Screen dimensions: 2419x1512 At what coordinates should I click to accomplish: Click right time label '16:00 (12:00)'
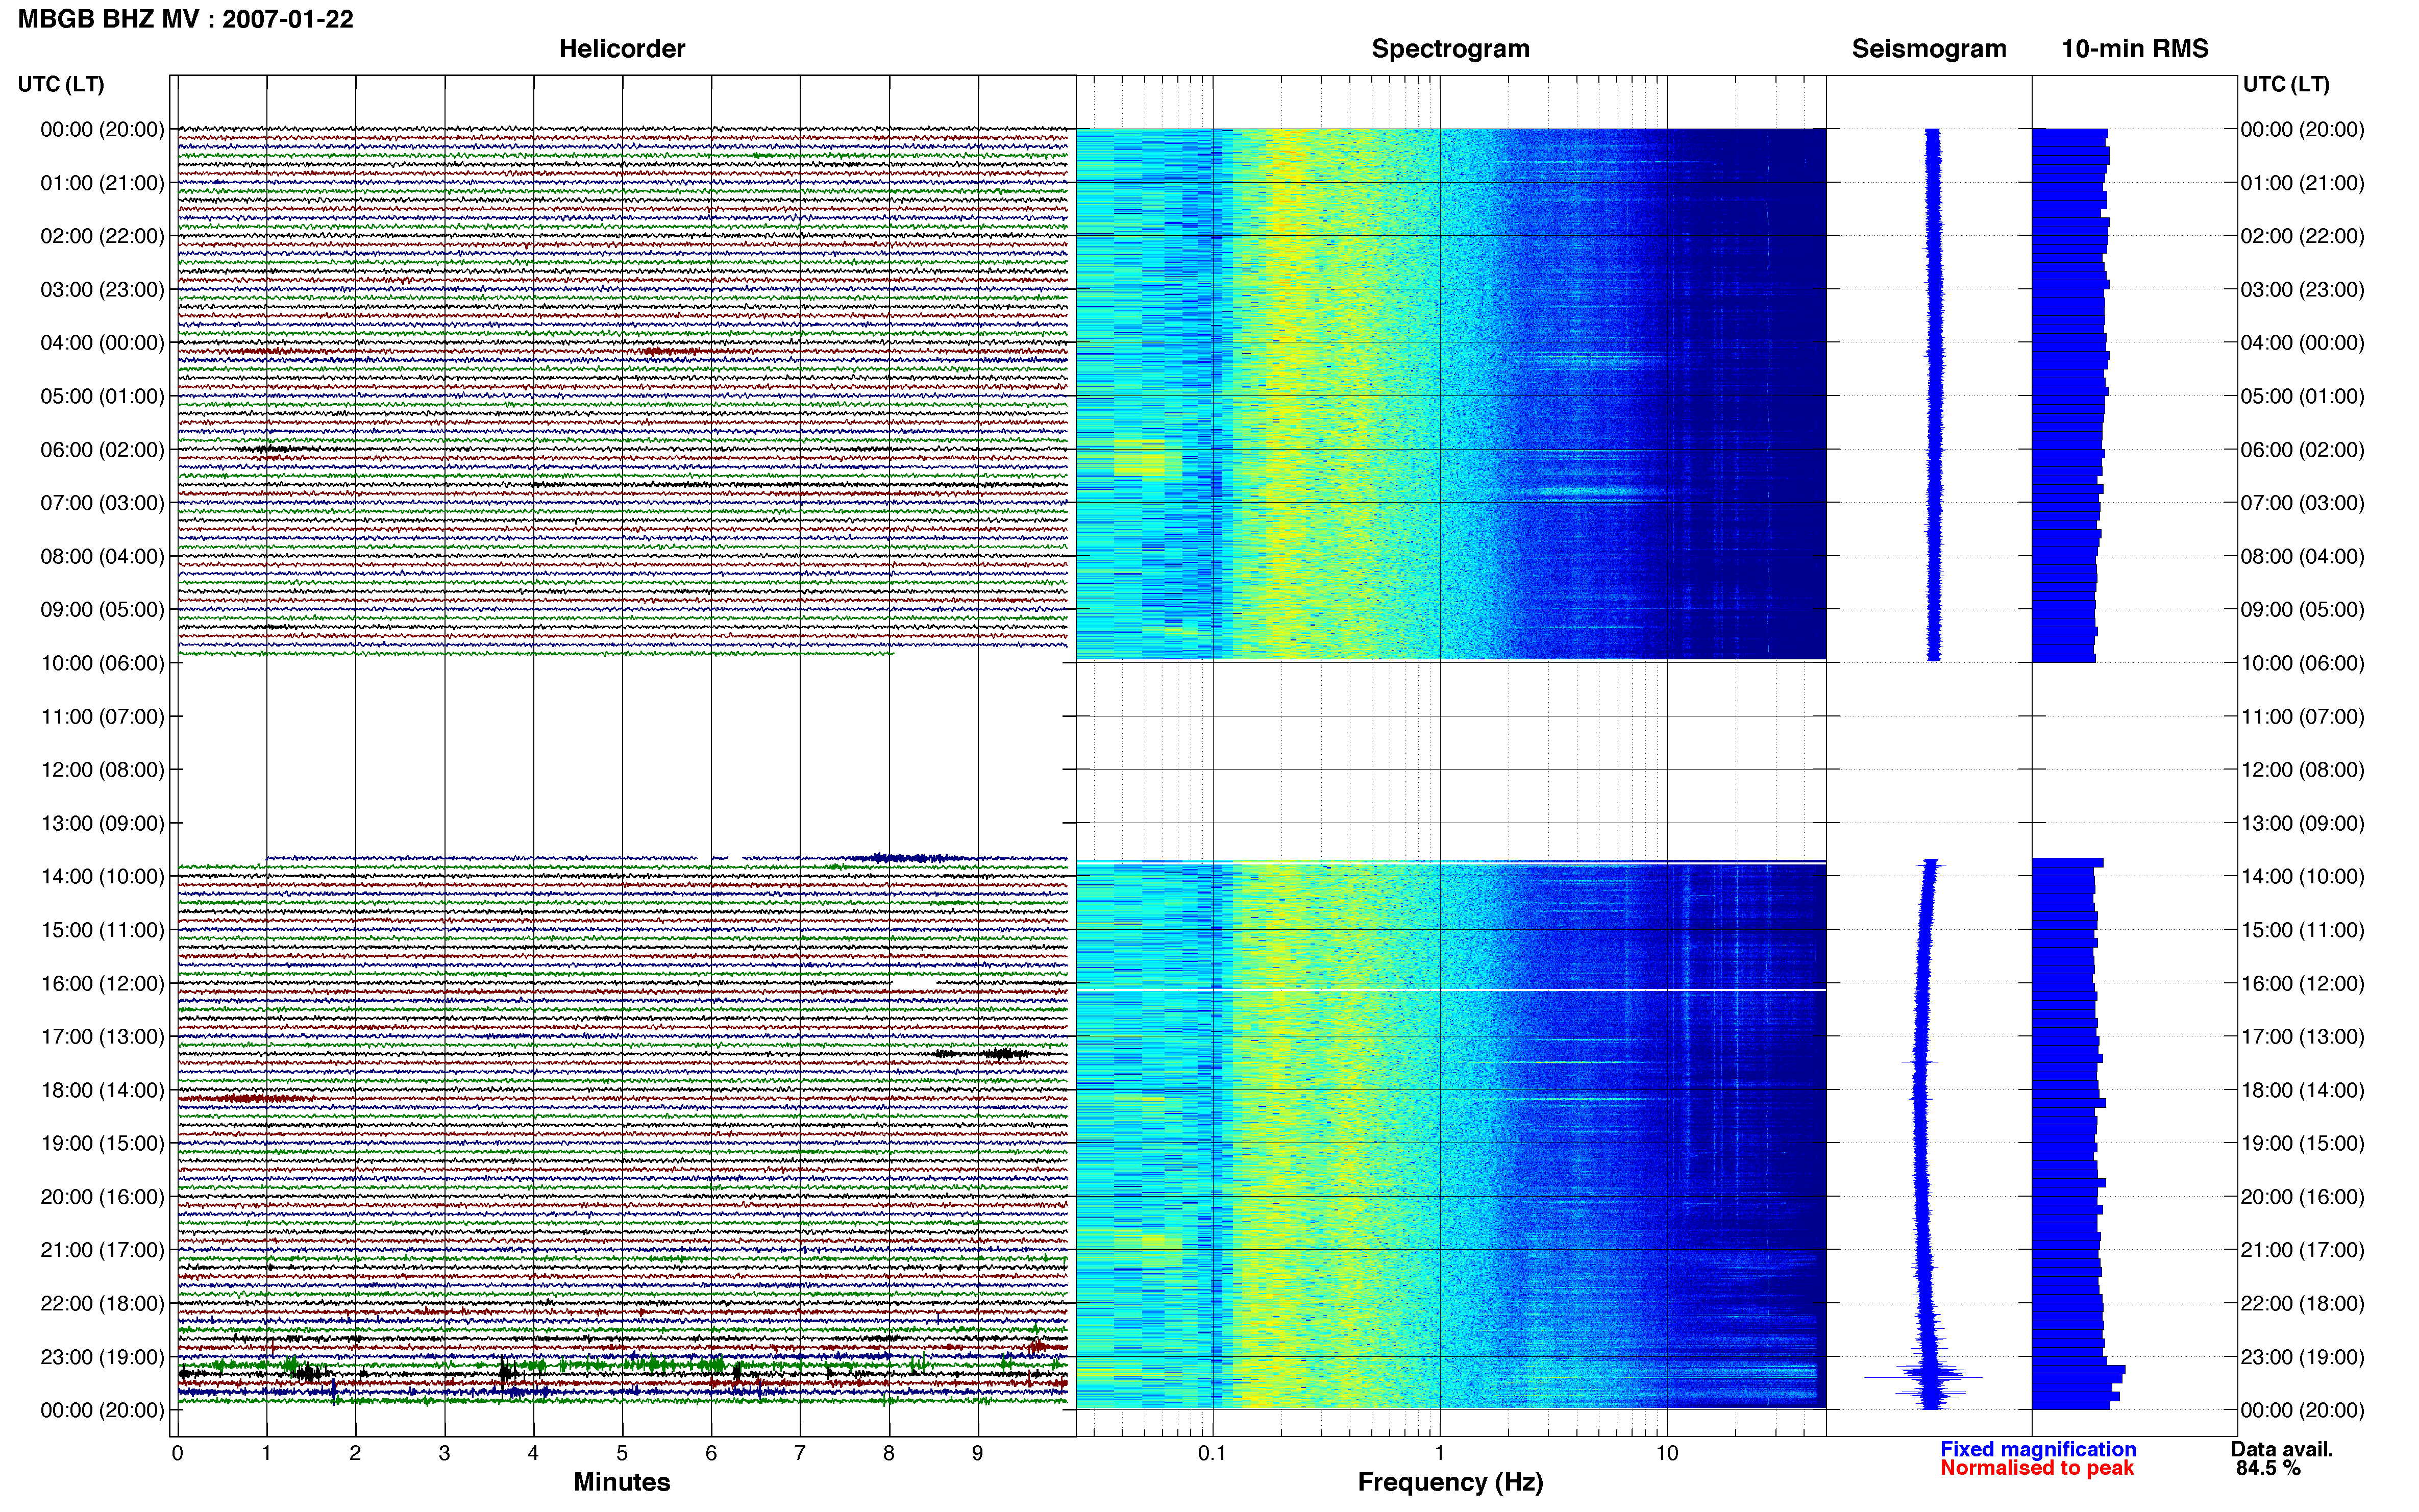pyautogui.click(x=2302, y=984)
